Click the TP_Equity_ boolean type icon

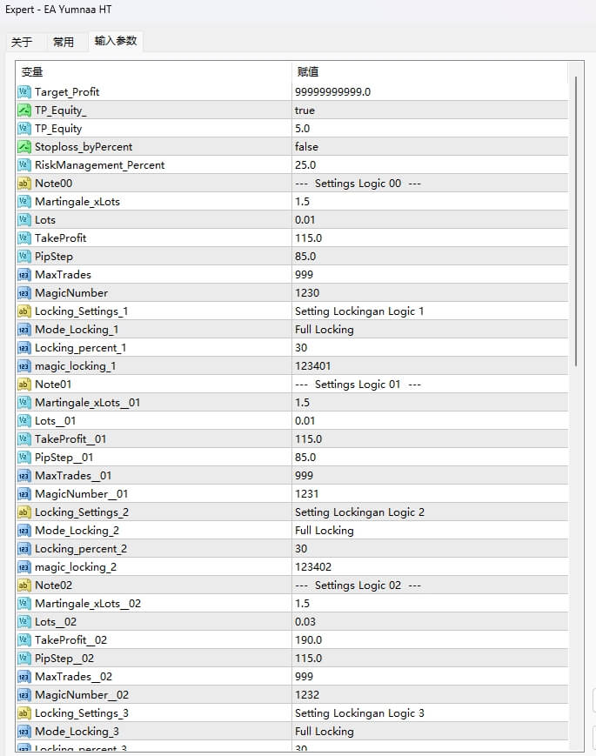point(24,110)
